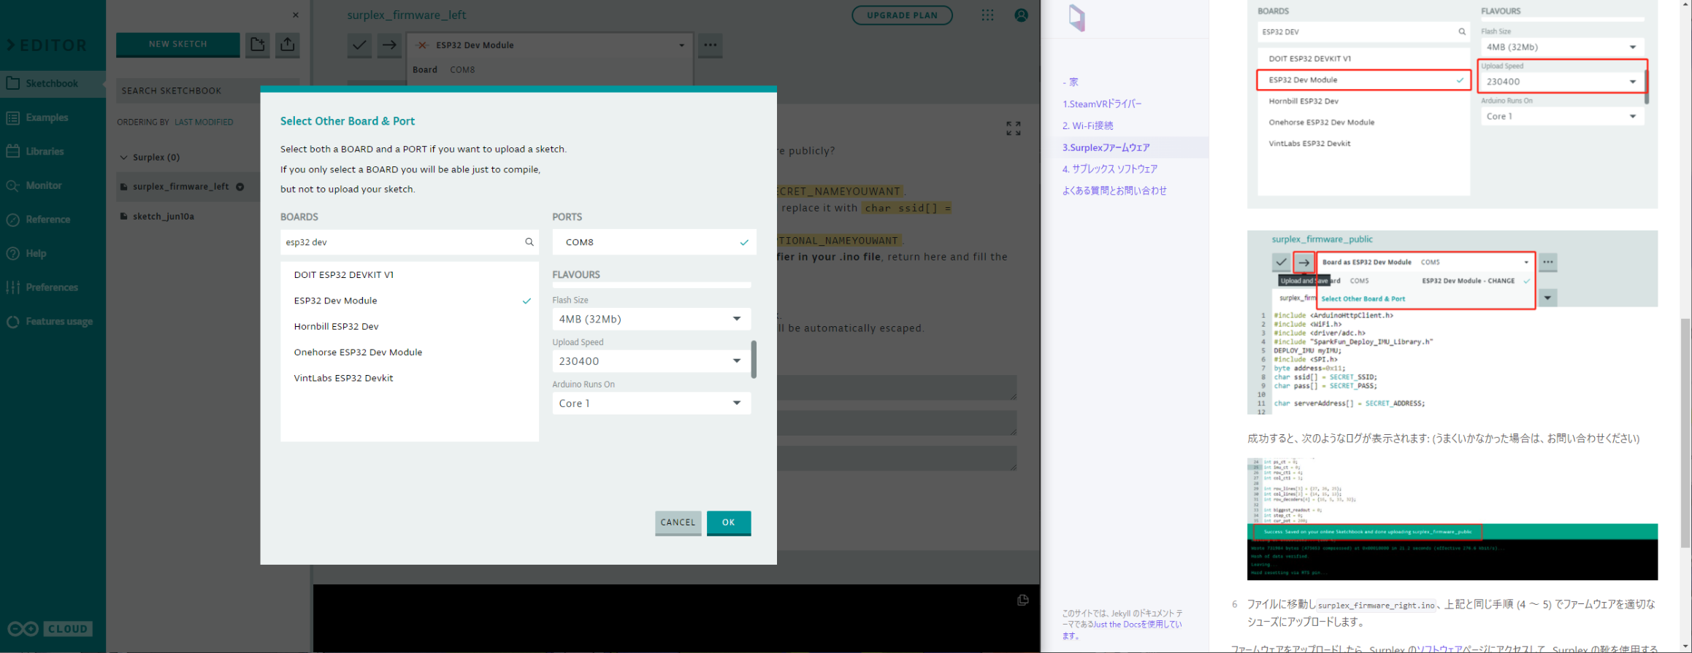Image resolution: width=1692 pixels, height=653 pixels.
Task: Open the Upload Speed dropdown
Action: click(651, 361)
